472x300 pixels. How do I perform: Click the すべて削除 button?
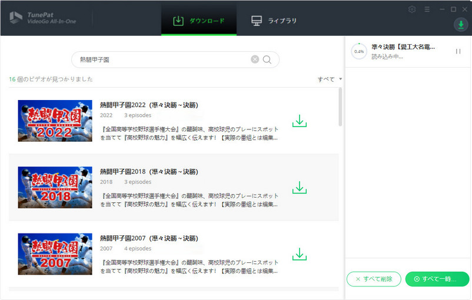click(x=374, y=279)
